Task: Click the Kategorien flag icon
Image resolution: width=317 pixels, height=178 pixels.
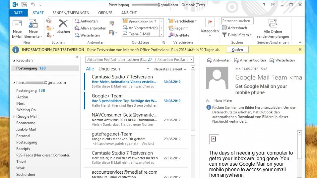Action: click(210, 23)
